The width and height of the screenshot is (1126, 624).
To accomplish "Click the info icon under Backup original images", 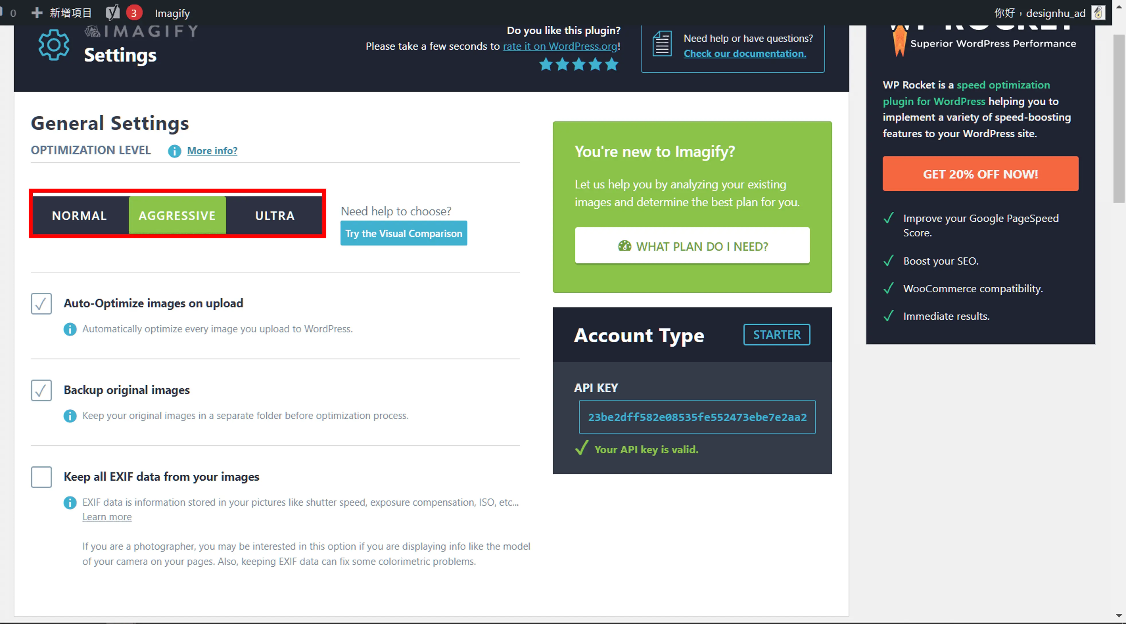I will [70, 416].
